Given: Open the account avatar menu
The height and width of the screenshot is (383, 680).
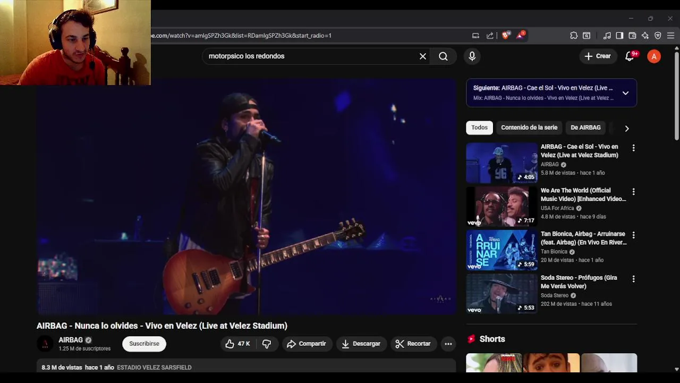Looking at the screenshot, I should (654, 56).
